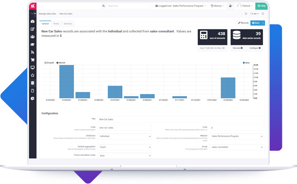This screenshot has width=297, height=184.
Task: Open the dashboard gauge icon in sidebar
Action: coord(32,22)
